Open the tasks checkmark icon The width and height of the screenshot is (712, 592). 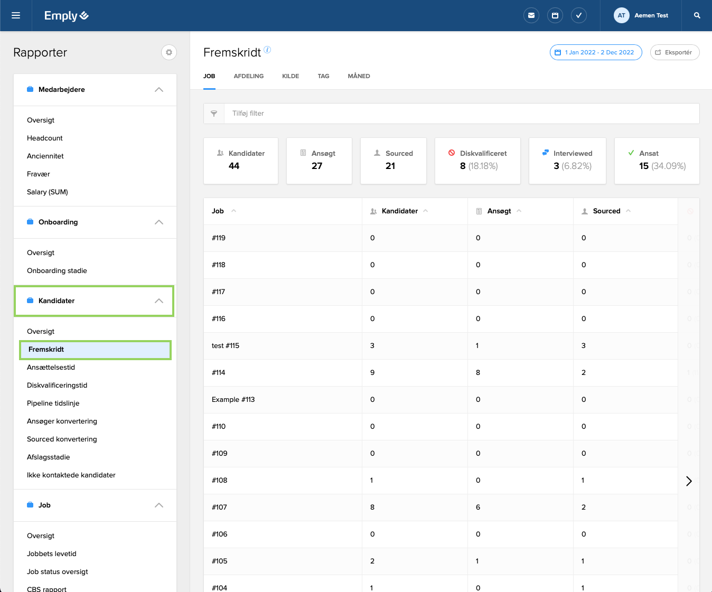tap(579, 15)
